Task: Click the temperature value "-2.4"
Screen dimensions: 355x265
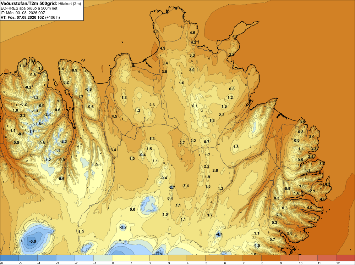Action: 48,114
